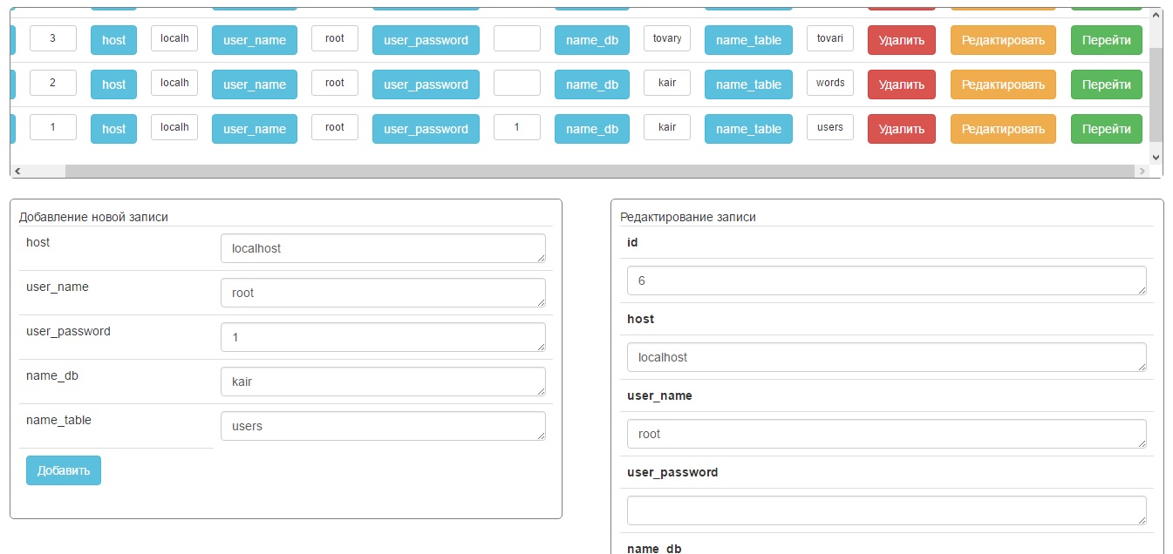Click kair database field in row 1
Image resolution: width=1173 pixels, height=554 pixels.
(x=667, y=127)
